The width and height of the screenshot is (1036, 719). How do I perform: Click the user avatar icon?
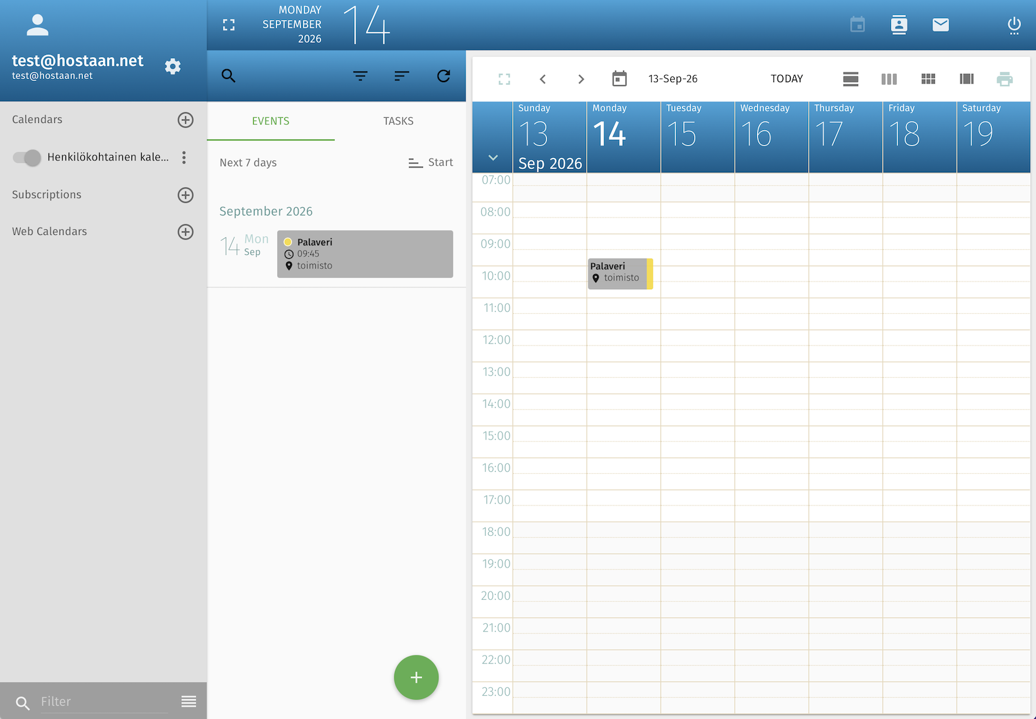(38, 25)
